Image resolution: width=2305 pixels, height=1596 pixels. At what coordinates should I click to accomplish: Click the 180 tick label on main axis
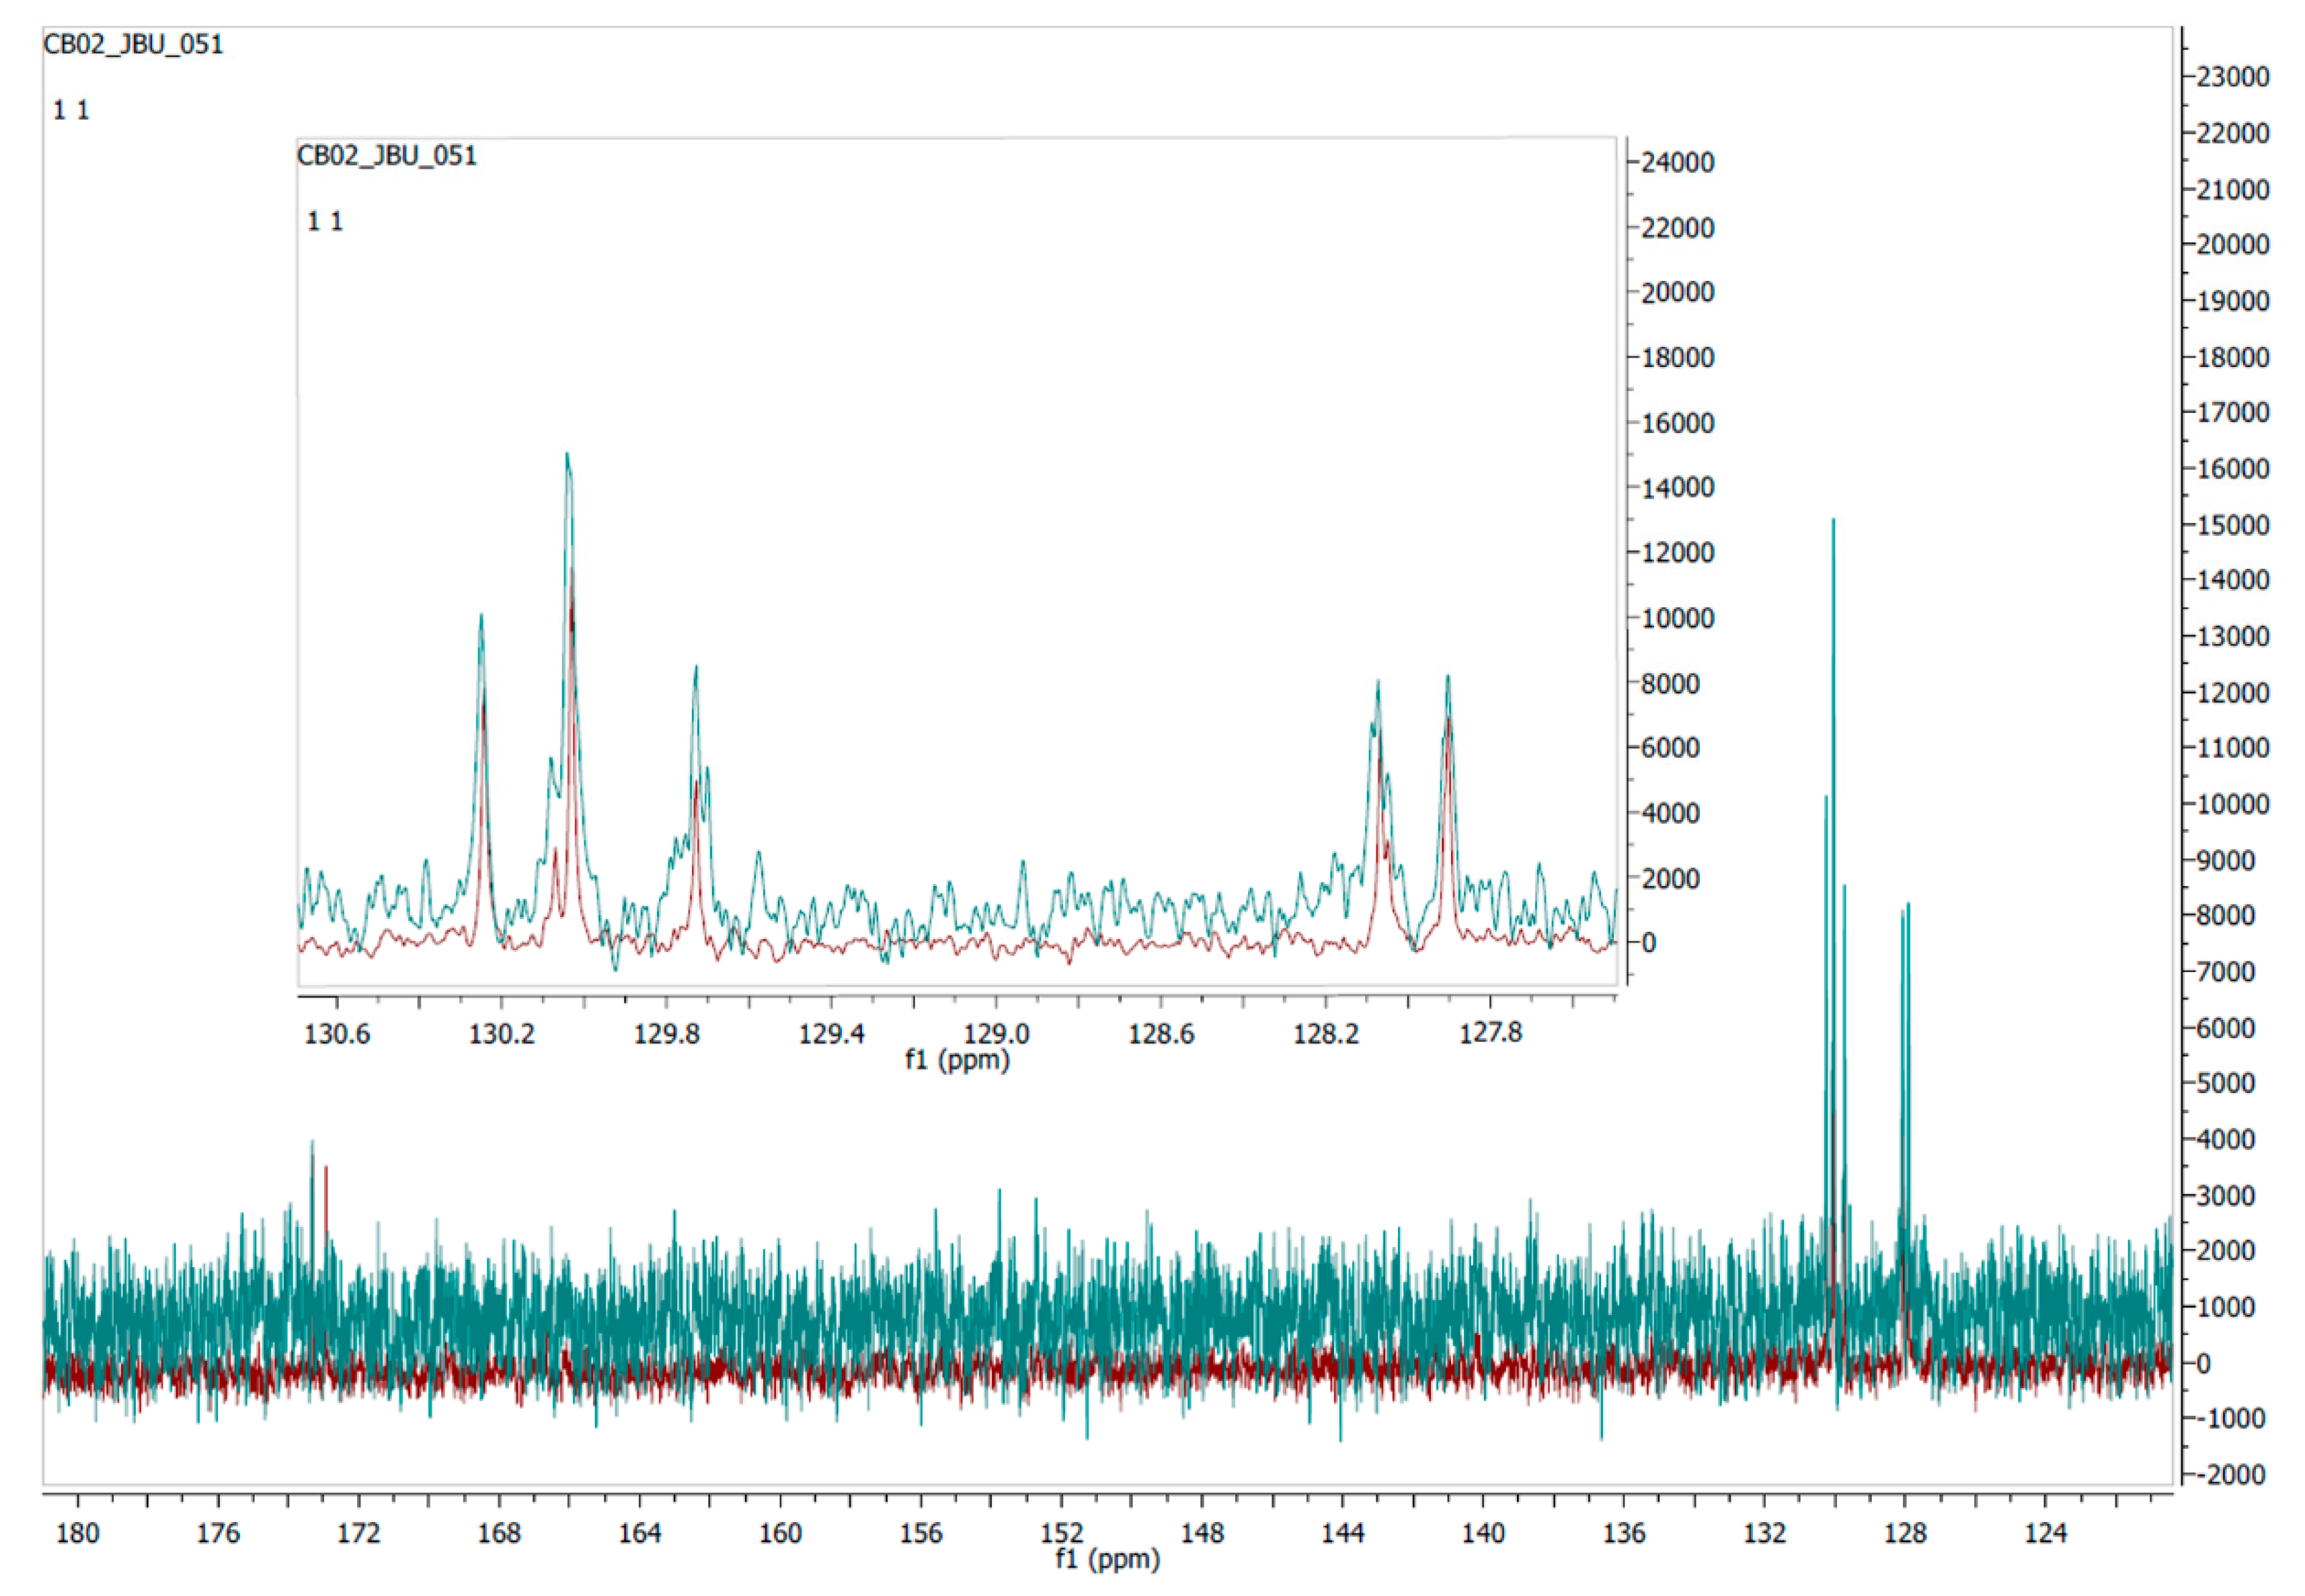78,1533
